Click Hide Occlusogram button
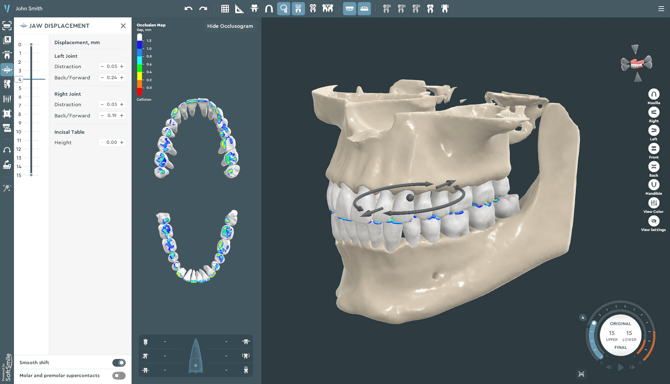 pos(230,26)
